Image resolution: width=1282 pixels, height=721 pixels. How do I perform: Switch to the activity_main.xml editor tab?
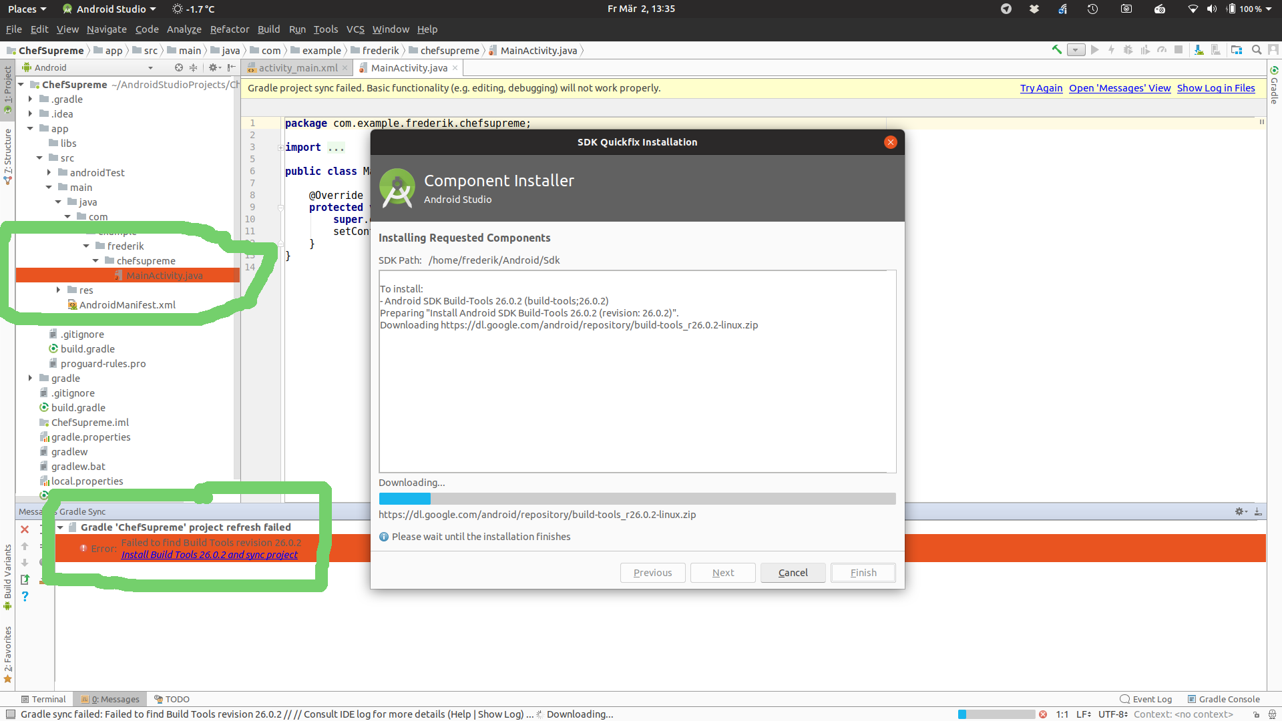(297, 68)
